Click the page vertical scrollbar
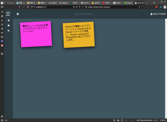 tap(166, 68)
